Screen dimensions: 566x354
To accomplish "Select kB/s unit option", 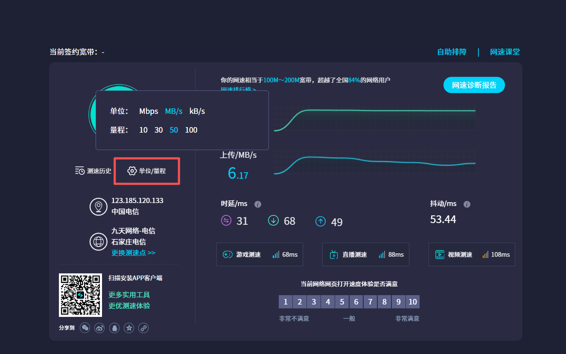I will [x=197, y=111].
